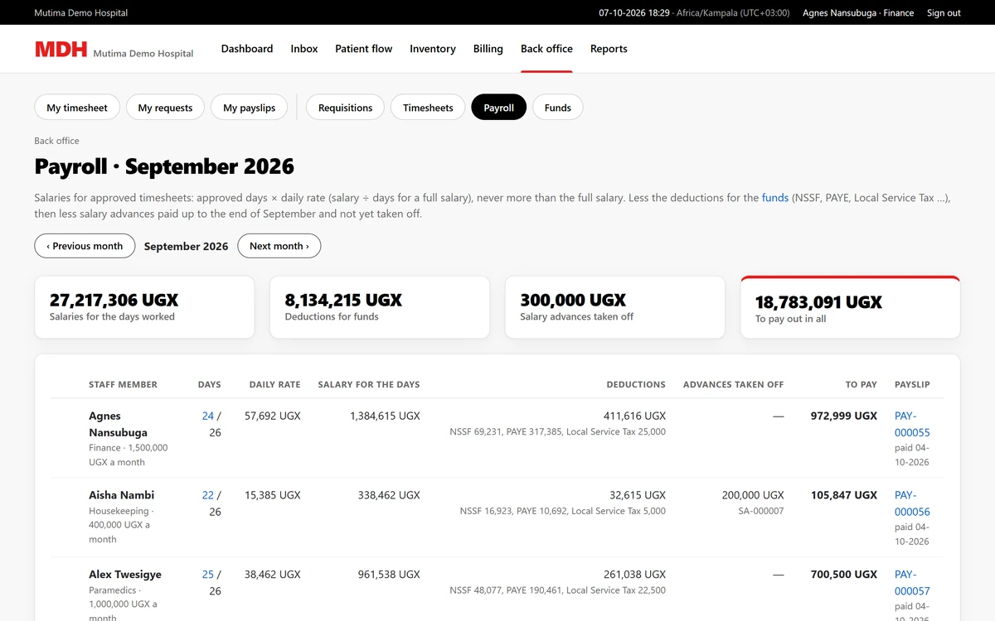Open payslip PAY-000055
Viewport: 995px width, 621px height.
point(912,424)
